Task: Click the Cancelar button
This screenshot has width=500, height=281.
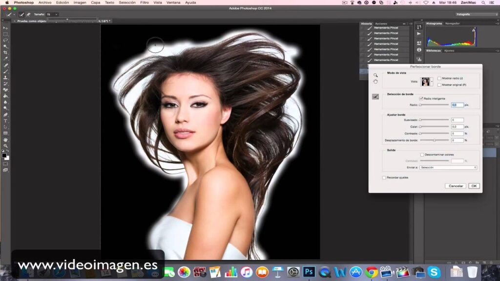Action: [x=455, y=186]
